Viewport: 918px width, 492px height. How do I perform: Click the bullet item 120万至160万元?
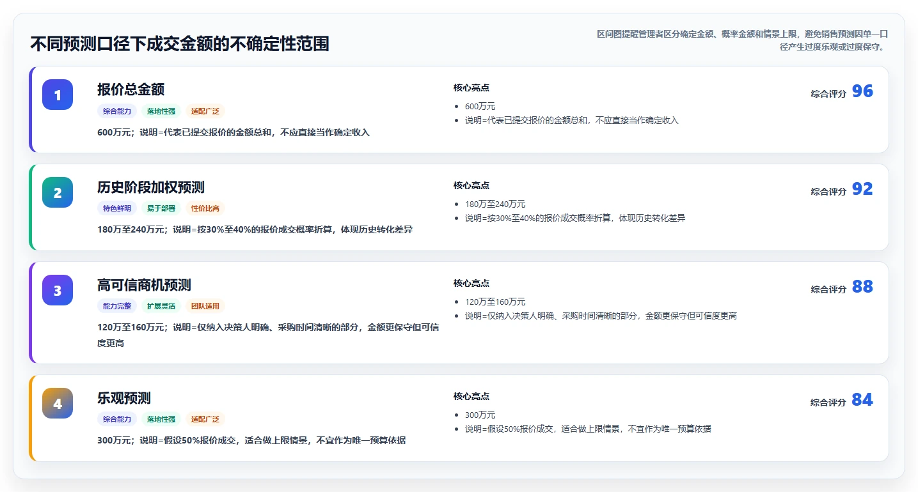(495, 302)
